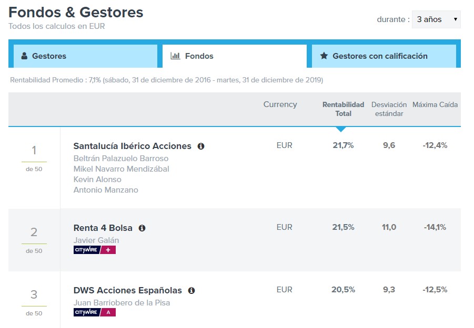Click EUR currency in Renta 4 Bolsa row
The height and width of the screenshot is (328, 474).
[285, 227]
